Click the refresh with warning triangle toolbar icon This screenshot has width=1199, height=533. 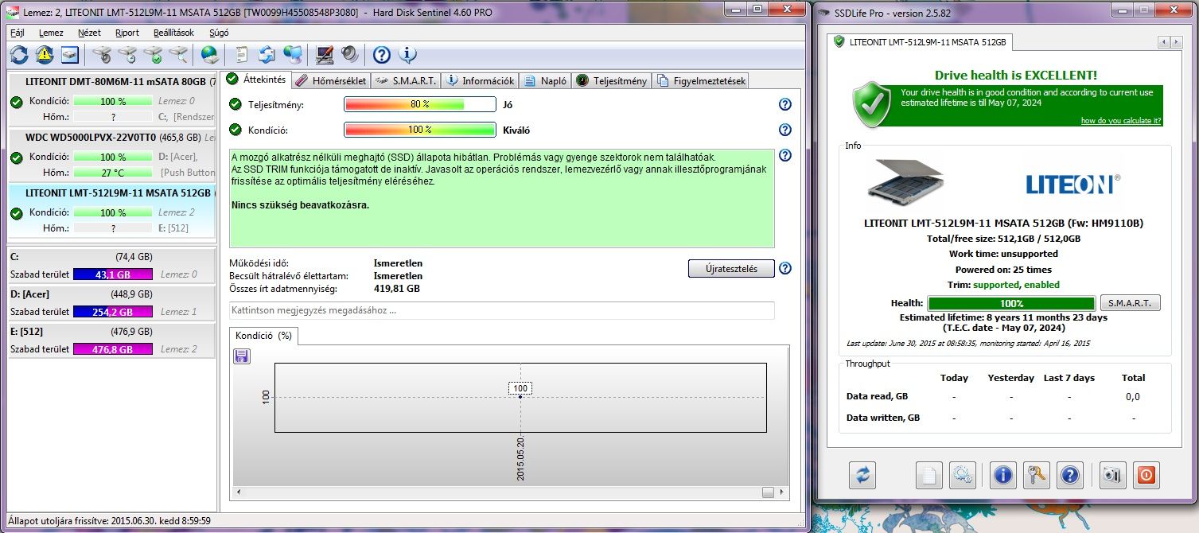coord(44,55)
